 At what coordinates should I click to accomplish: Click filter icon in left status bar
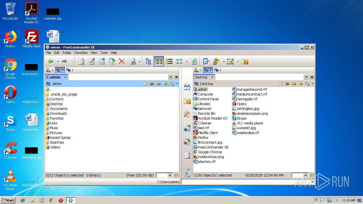[x=176, y=175]
